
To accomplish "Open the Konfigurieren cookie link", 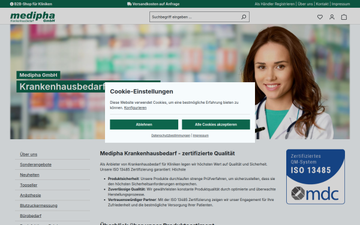I will pyautogui.click(x=135, y=107).
